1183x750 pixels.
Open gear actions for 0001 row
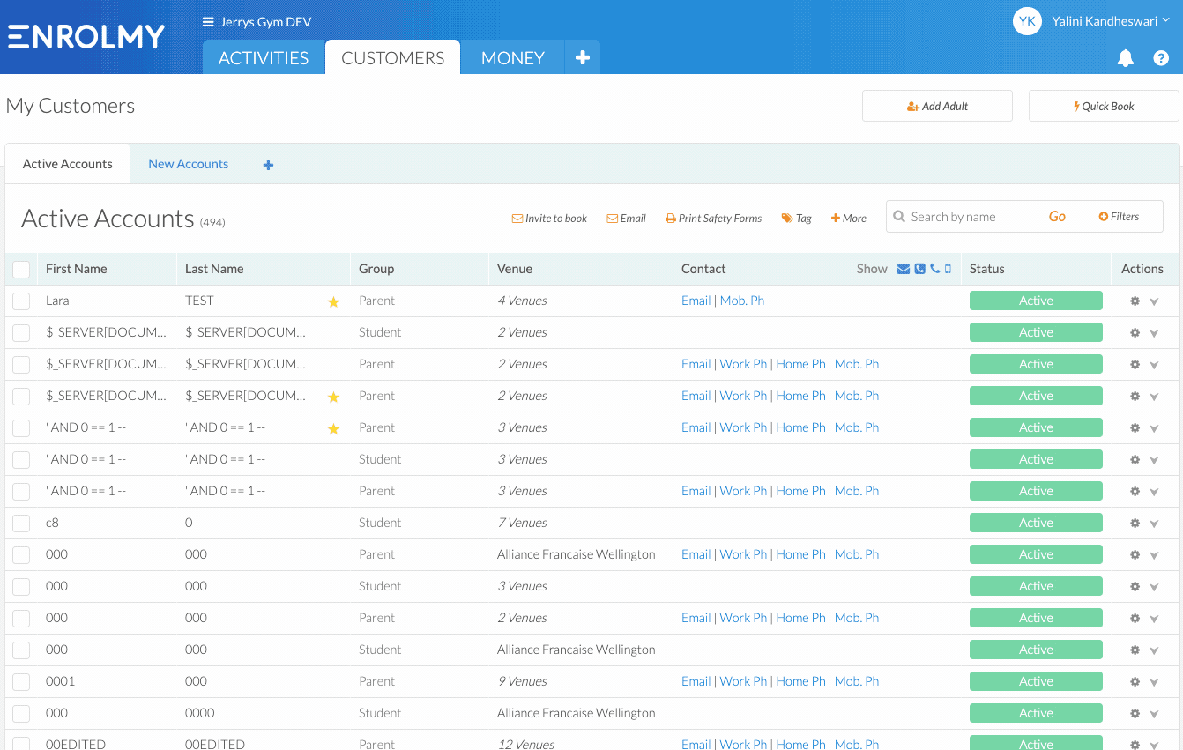[1135, 682]
